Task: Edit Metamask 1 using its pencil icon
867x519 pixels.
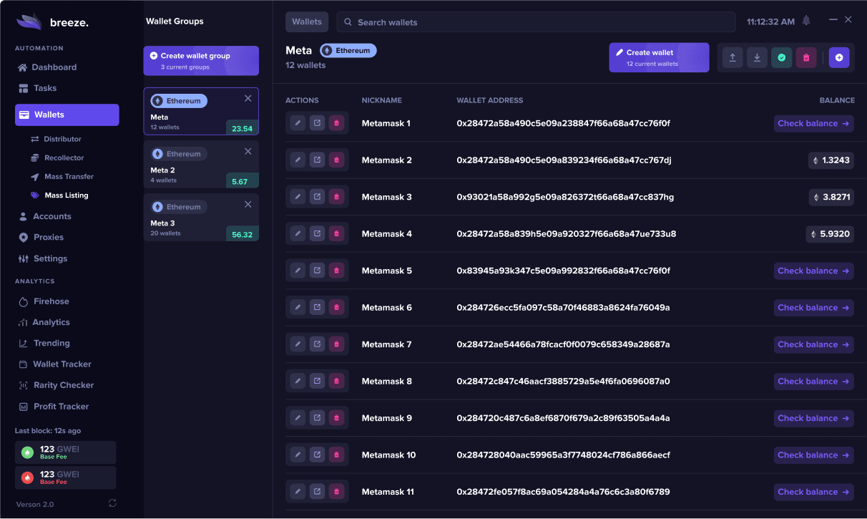Action: pos(298,122)
